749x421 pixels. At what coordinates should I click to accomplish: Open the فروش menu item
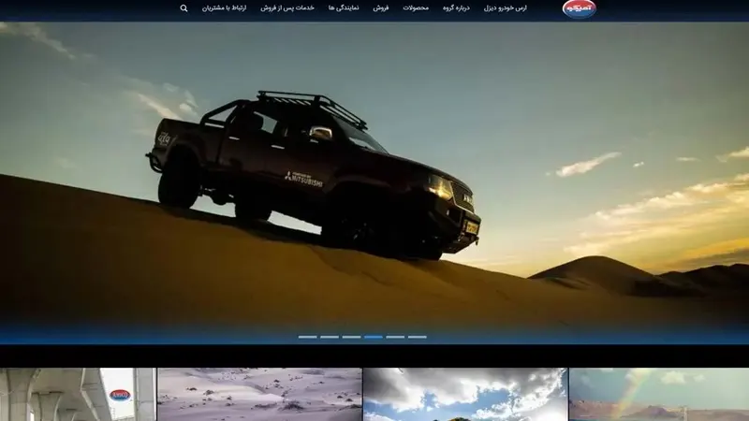pos(381,8)
